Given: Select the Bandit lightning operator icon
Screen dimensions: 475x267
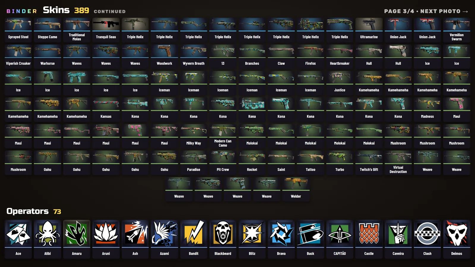Looking at the screenshot, I should pos(194,234).
